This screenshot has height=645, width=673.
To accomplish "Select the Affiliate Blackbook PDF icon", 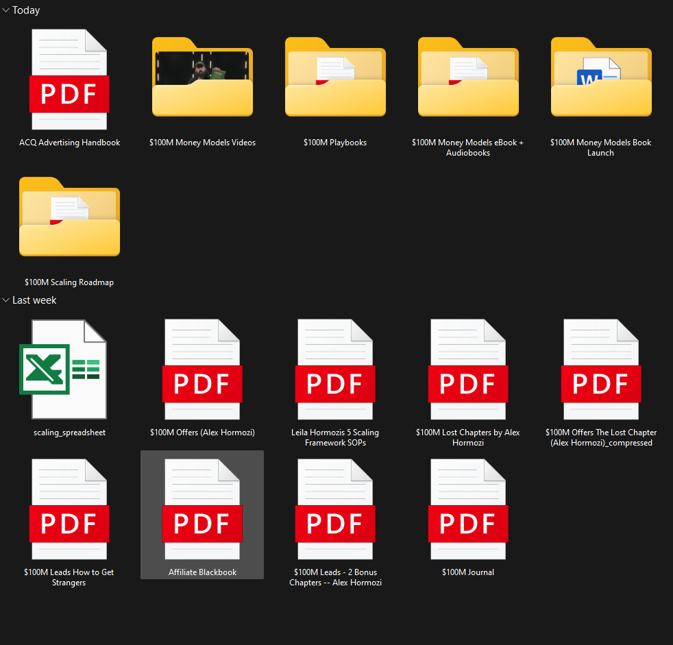I will (x=202, y=509).
